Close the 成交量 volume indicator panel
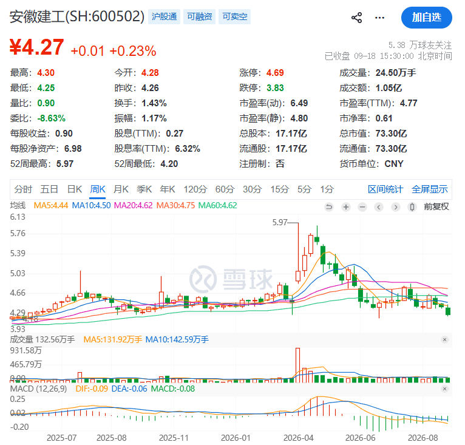Screen dimensions: 465x445 pos(444,339)
